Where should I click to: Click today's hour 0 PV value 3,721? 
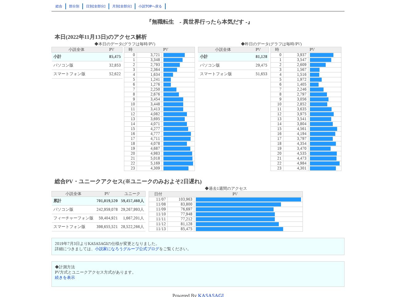click(155, 55)
